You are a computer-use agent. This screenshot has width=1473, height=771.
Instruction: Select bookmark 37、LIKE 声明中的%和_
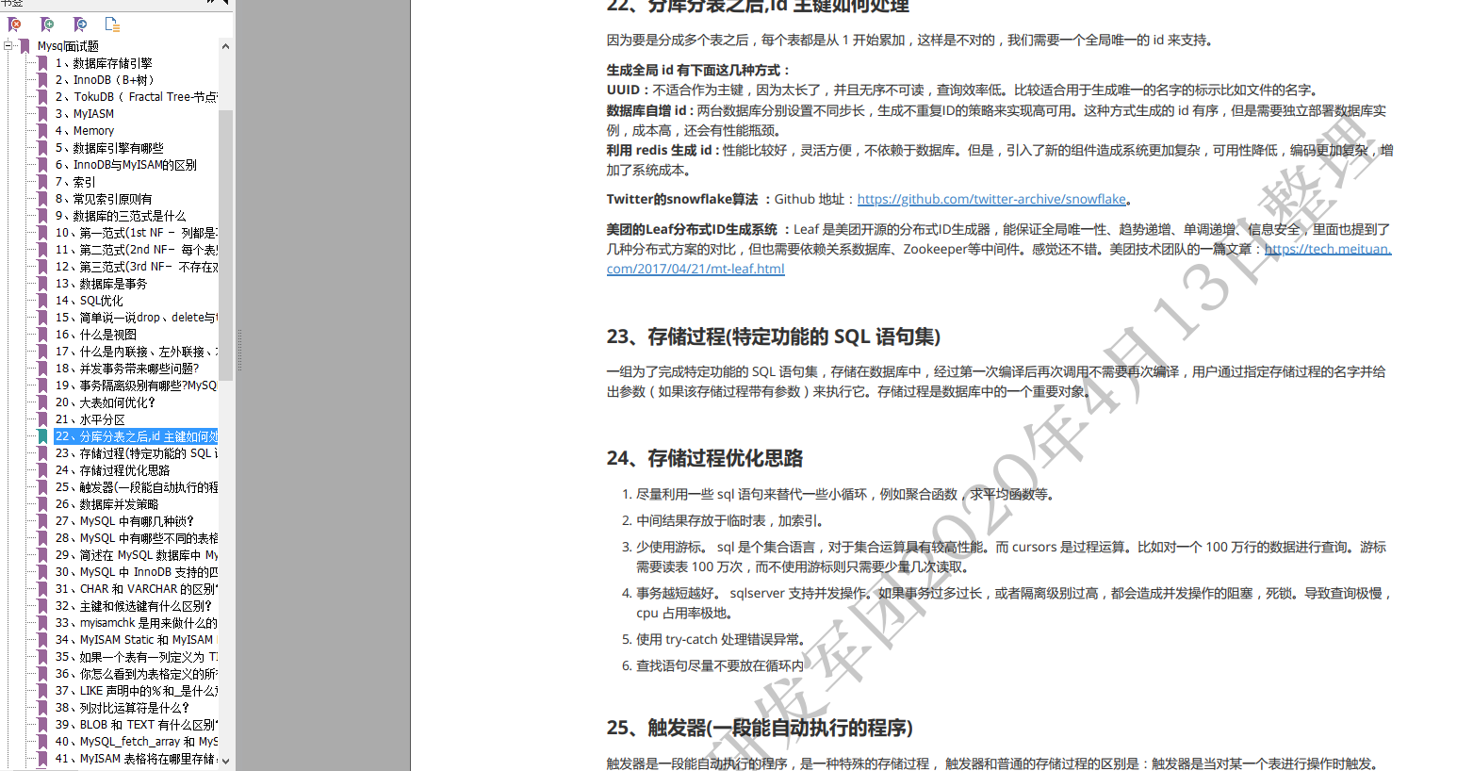tap(136, 691)
